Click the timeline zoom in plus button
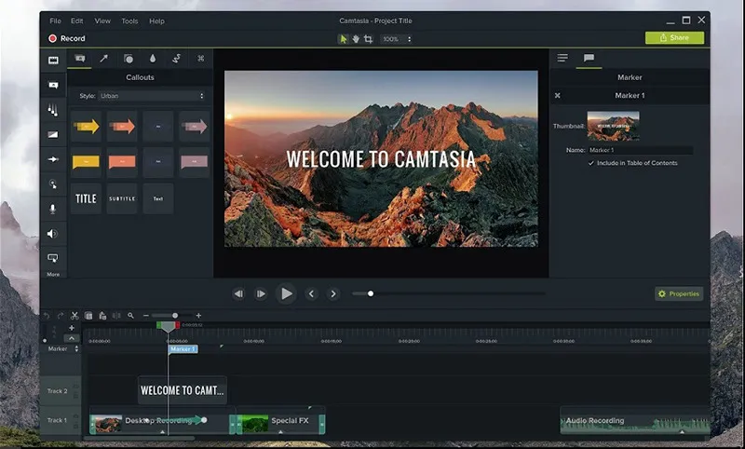Screen dimensions: 745x449 [x=198, y=316]
